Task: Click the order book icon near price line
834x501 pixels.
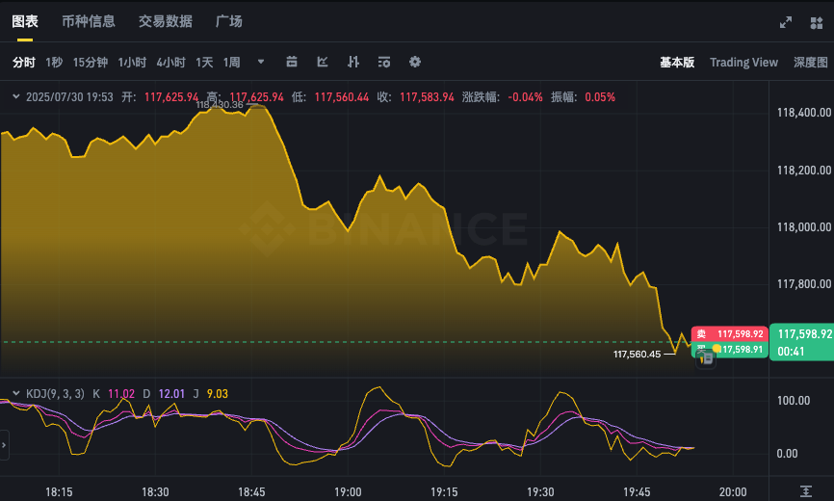Action: (706, 358)
